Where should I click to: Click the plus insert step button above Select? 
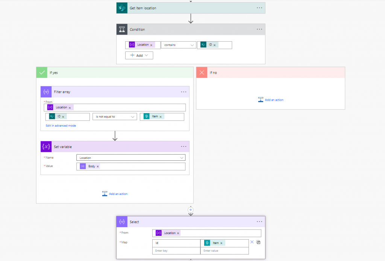click(x=191, y=210)
